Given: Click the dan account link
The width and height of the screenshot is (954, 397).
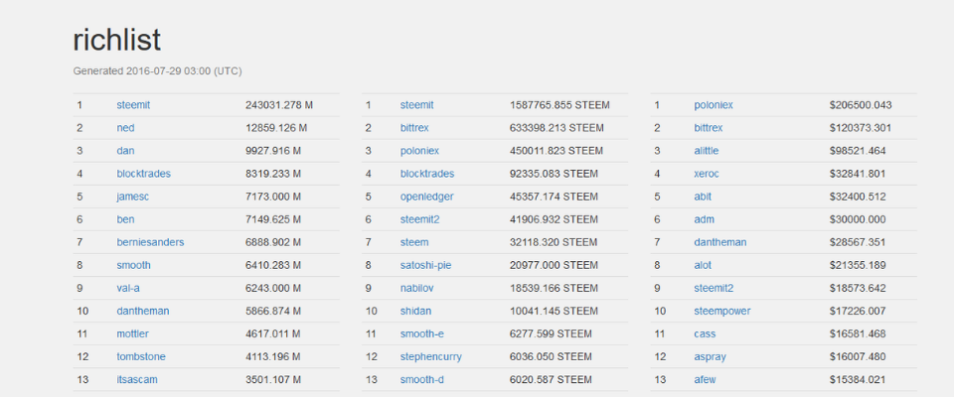Looking at the screenshot, I should coord(125,151).
